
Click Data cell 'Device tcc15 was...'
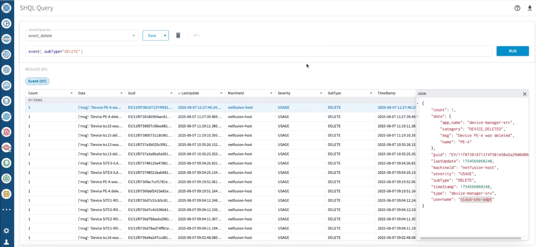point(100,126)
